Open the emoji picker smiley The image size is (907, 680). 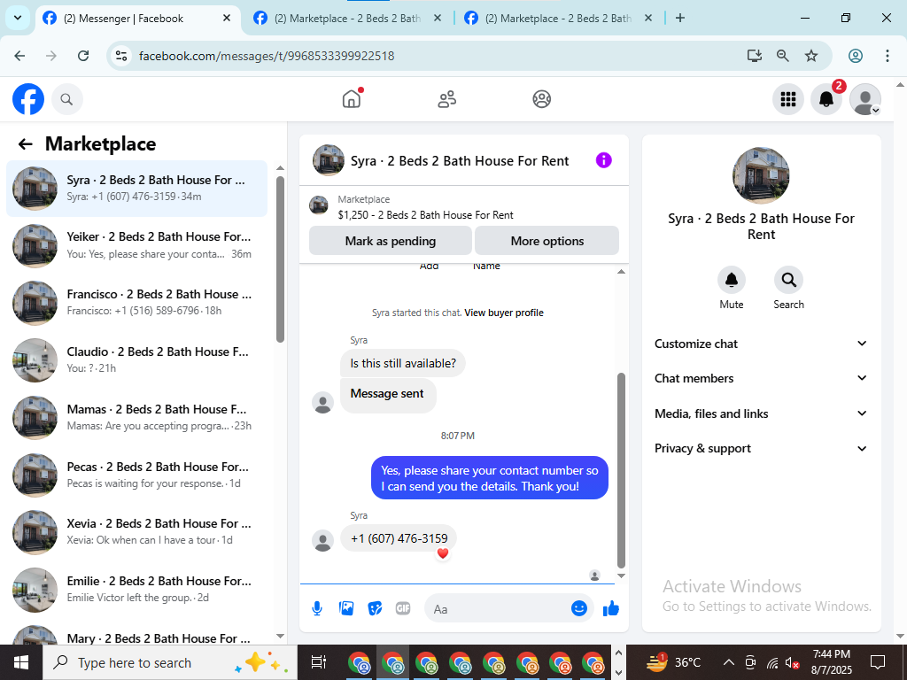click(x=579, y=608)
